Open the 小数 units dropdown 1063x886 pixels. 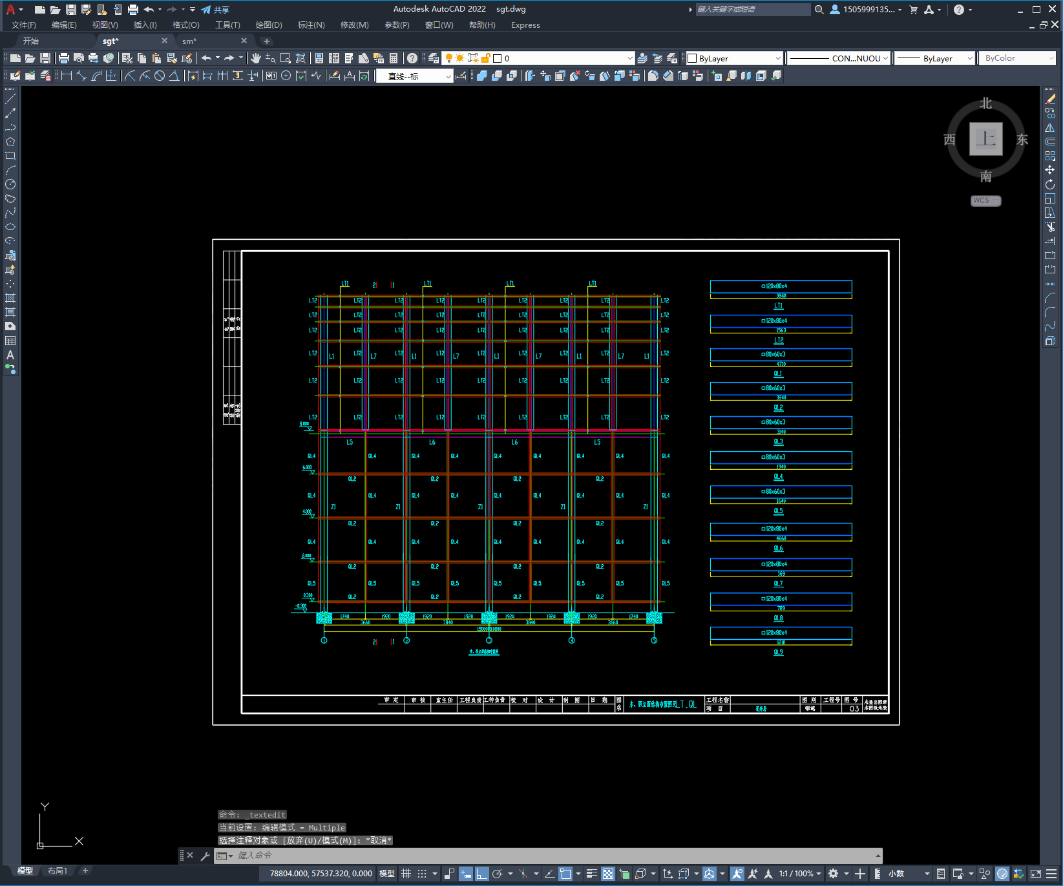click(x=908, y=874)
